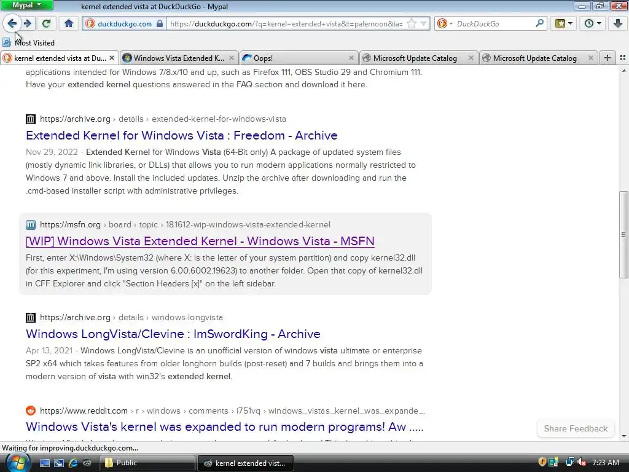Image resolution: width=629 pixels, height=472 pixels.
Task: Click the 'kernel extended vist...' taskbar button
Action: click(x=246, y=463)
